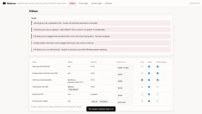
Task: Click the Saved 9:55 AM status
Action: (194, 3)
